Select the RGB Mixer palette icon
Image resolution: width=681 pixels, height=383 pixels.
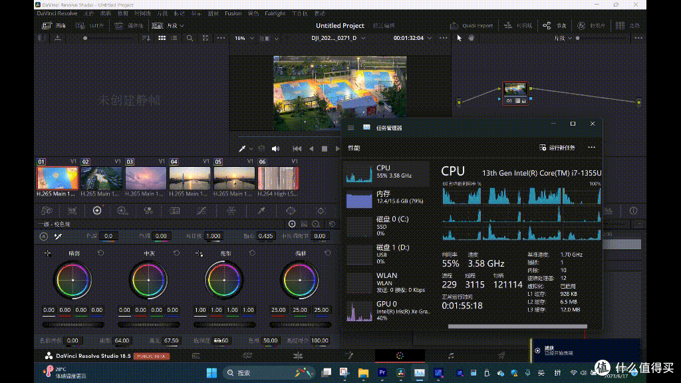[148, 211]
